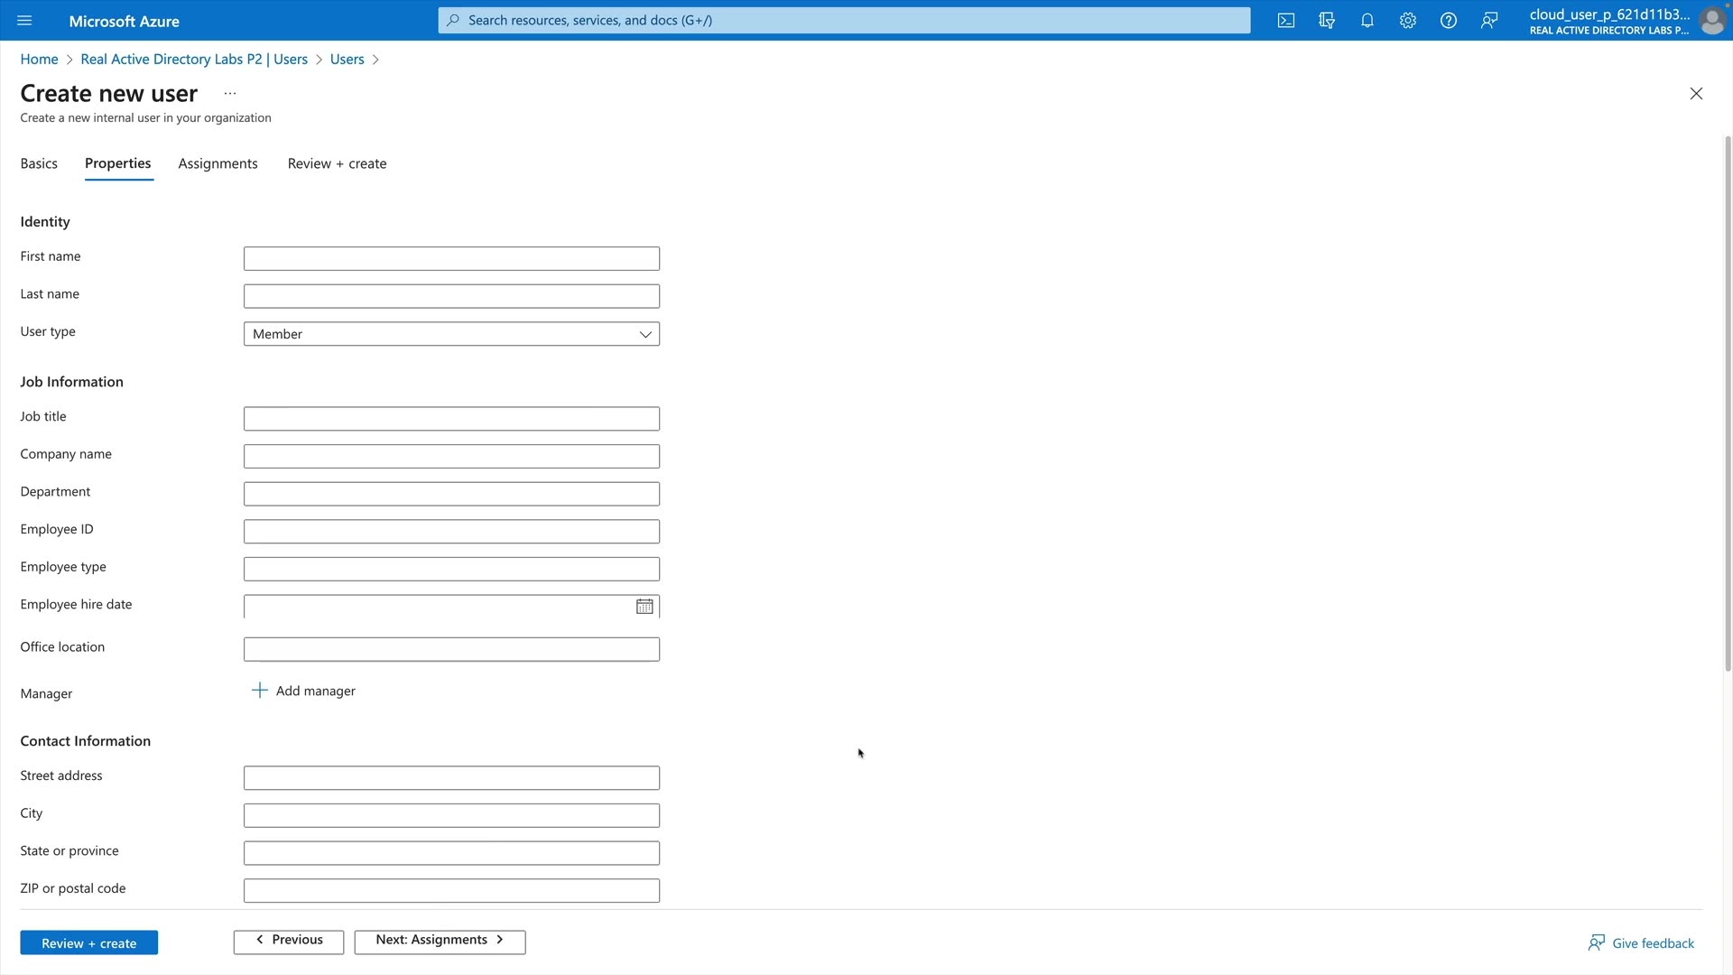Open the Help question mark icon
This screenshot has height=975, width=1733.
(x=1449, y=21)
